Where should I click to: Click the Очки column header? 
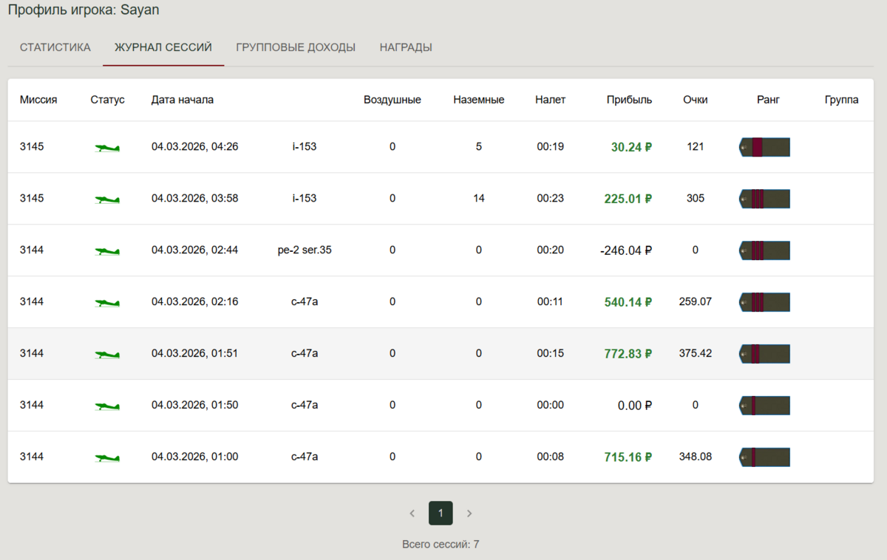[695, 100]
